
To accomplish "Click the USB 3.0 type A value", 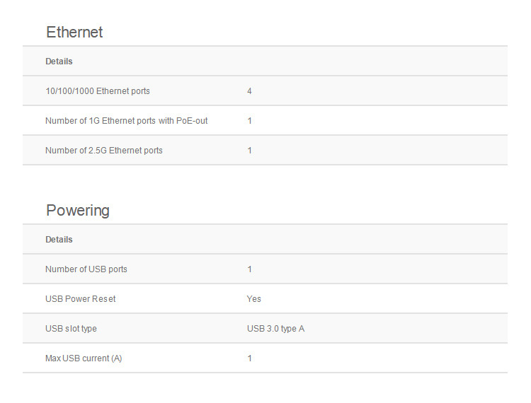I will (275, 329).
